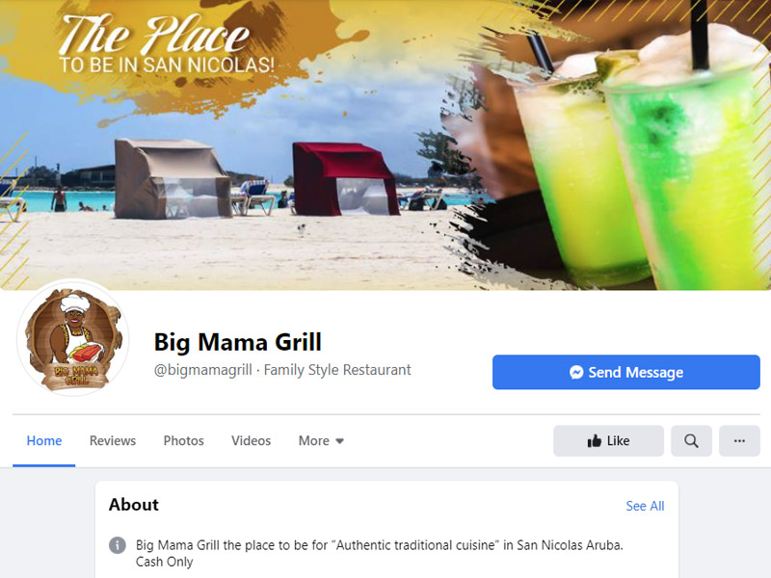Open the beach cover photo

click(385, 145)
